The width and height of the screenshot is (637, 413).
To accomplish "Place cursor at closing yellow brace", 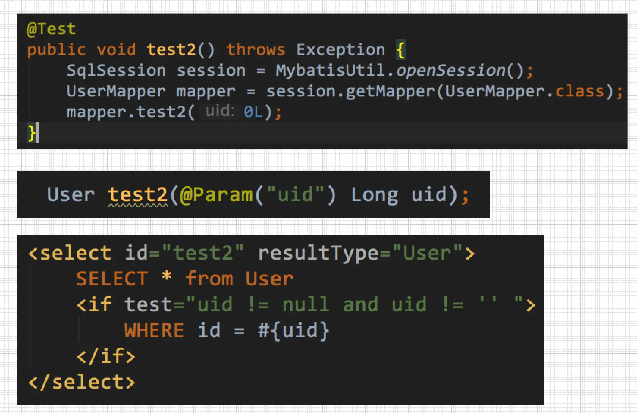I will (x=32, y=133).
